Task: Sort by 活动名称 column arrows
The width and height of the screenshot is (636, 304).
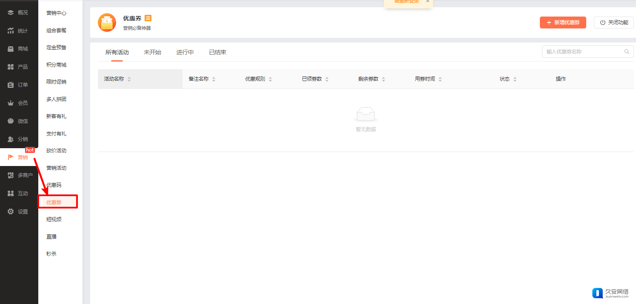Action: click(x=129, y=79)
